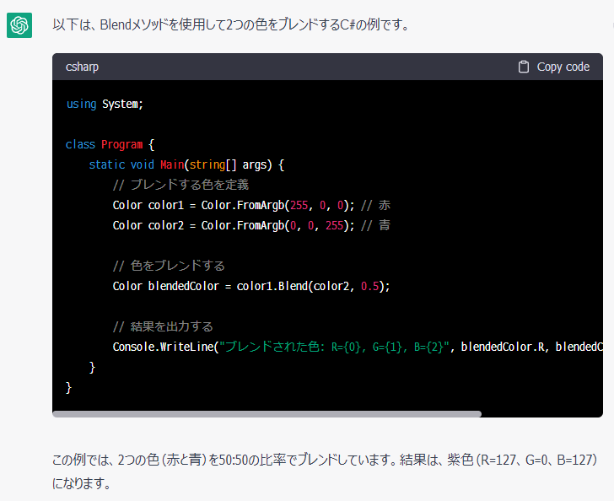Click comment '色をブレンドする'
Viewport: 614px width, 501px height.
pos(169,266)
